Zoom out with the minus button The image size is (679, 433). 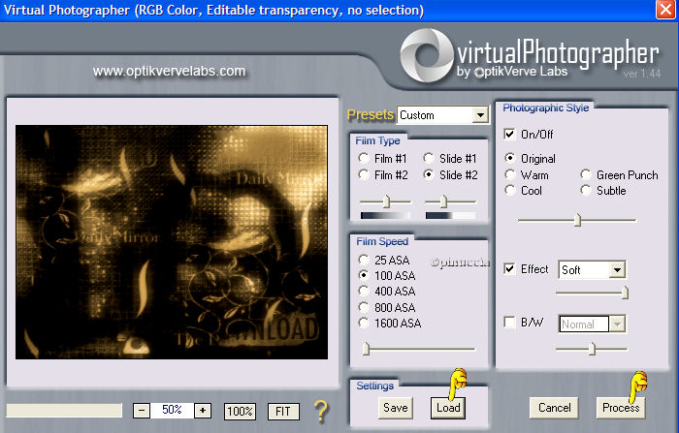coord(142,411)
